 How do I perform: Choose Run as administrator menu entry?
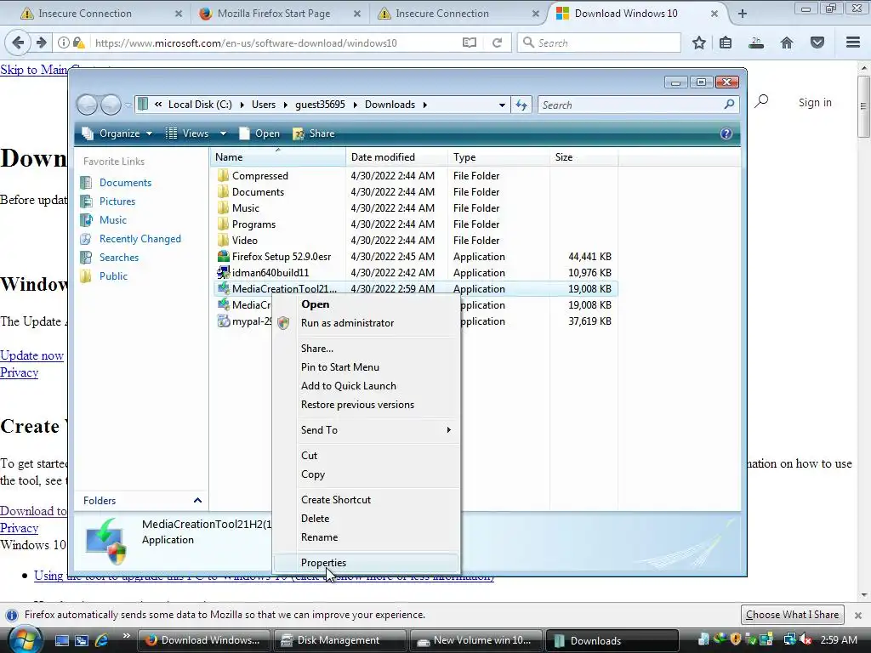(x=347, y=322)
